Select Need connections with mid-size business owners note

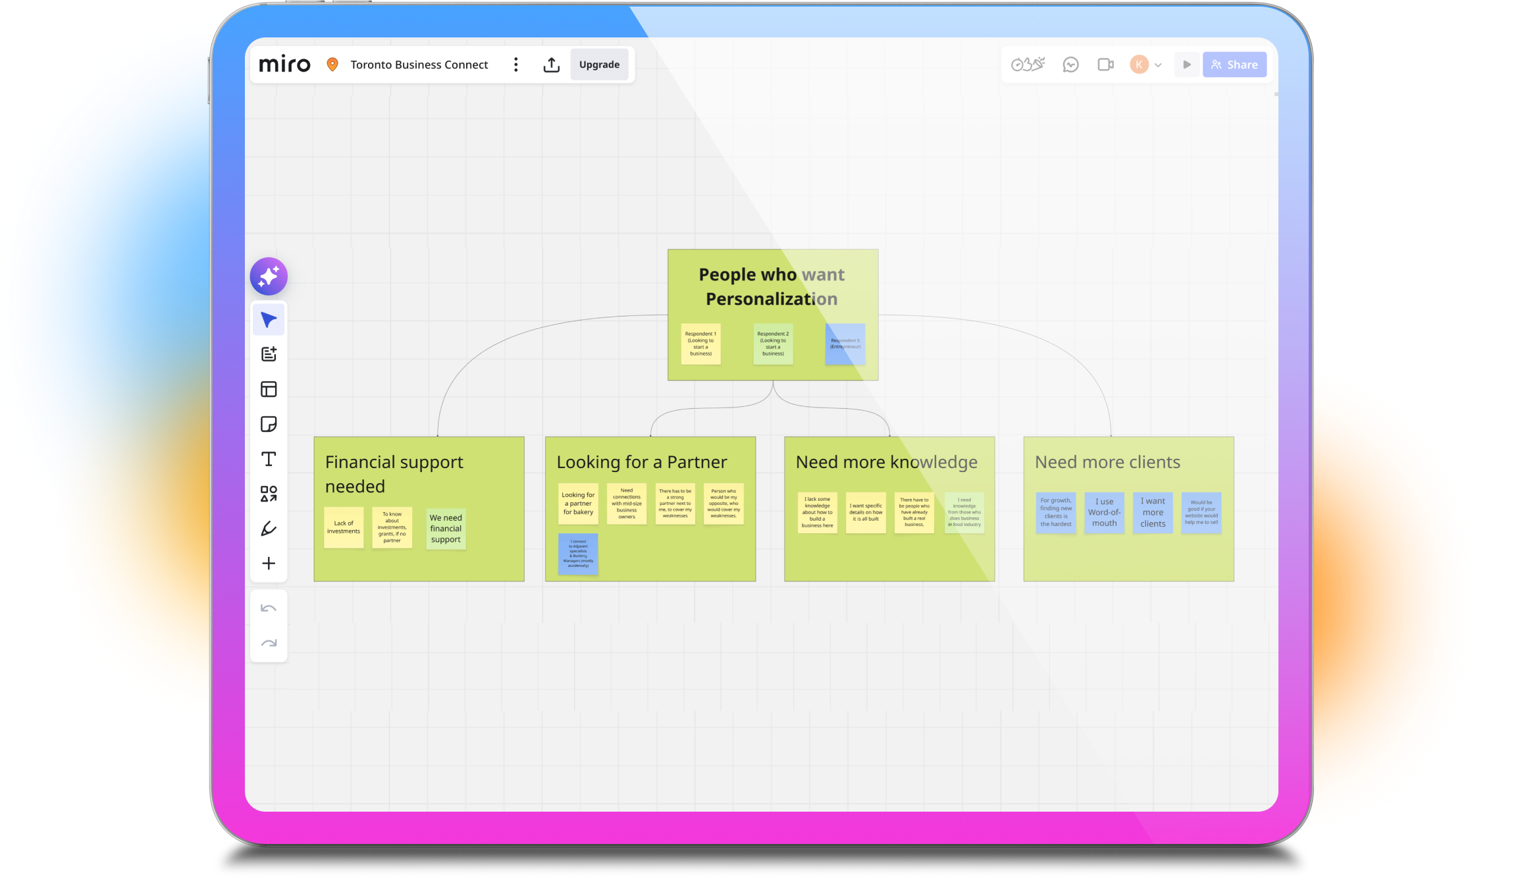627,504
